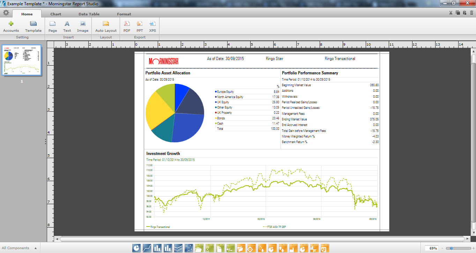Viewport: 476px width, 253px height.
Task: Click the PDF export icon
Action: (x=127, y=26)
